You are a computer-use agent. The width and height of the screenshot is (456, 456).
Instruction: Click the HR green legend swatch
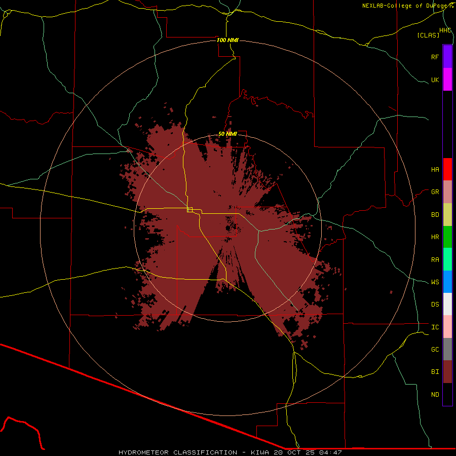coord(447,237)
